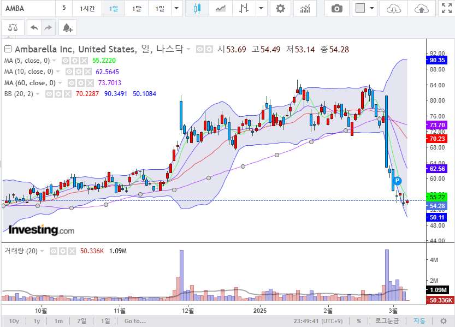Redo the chart action
This screenshot has width=455, height=327.
(x=48, y=28)
